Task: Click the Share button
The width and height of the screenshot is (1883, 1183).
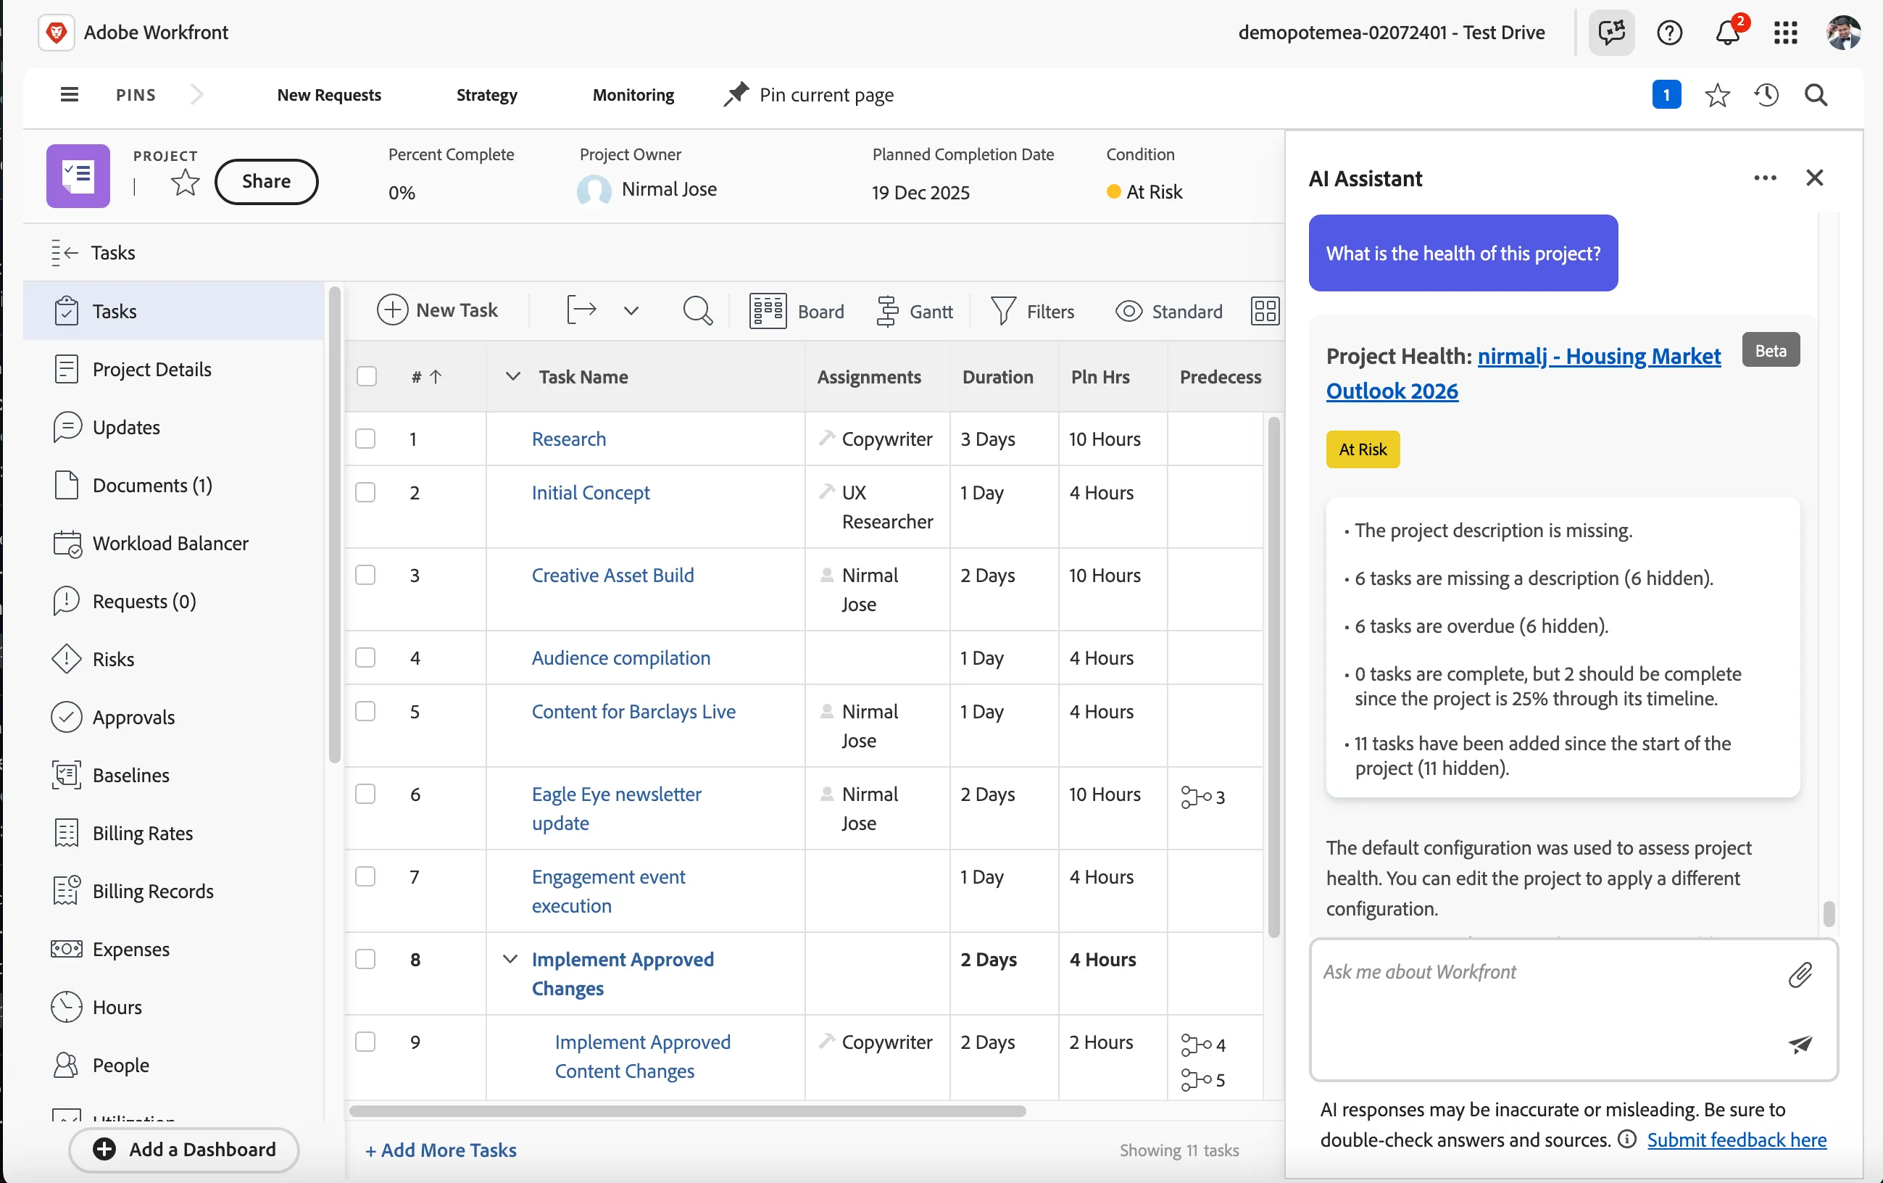Action: click(266, 181)
